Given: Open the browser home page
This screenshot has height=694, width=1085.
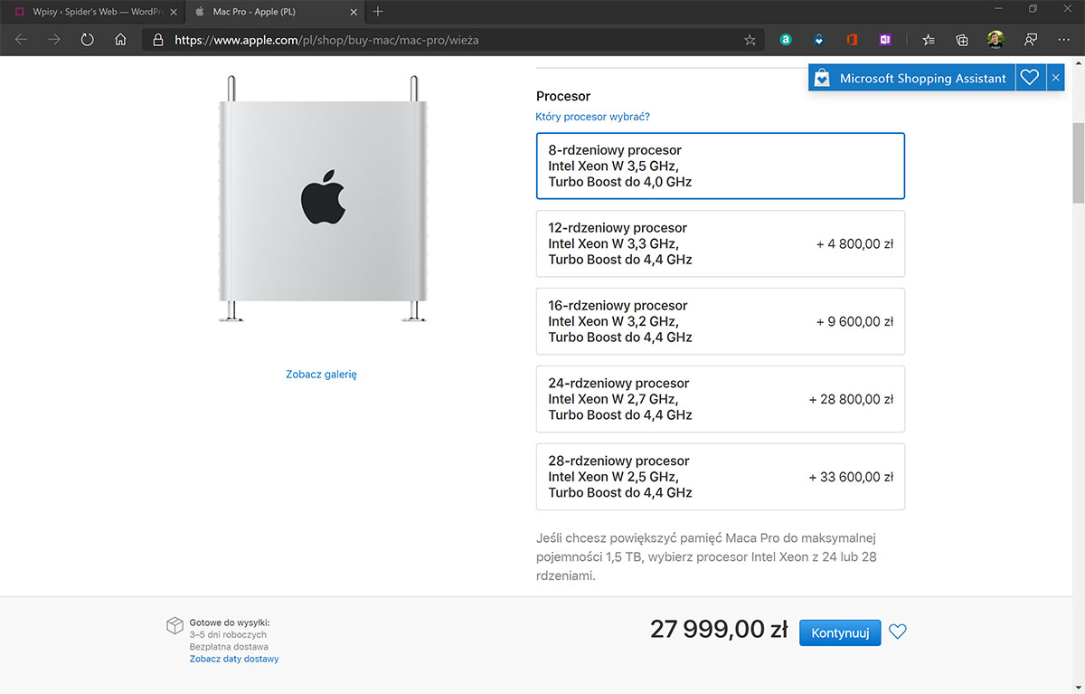Looking at the screenshot, I should (120, 40).
